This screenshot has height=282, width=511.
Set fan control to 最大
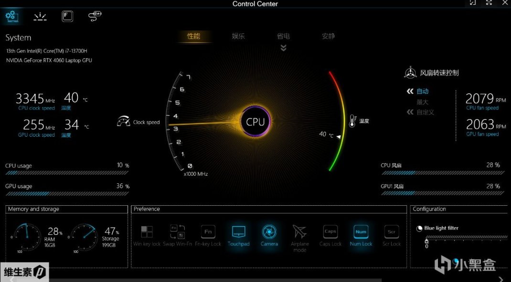click(422, 102)
